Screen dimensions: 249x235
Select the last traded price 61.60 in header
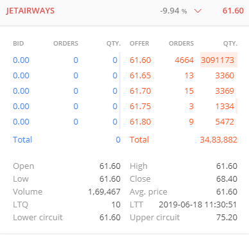233,11
